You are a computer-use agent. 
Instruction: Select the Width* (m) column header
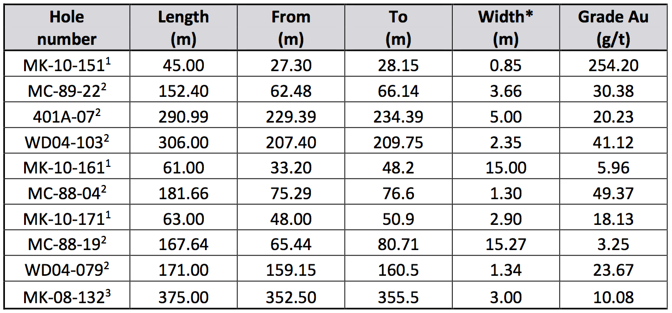tap(505, 28)
